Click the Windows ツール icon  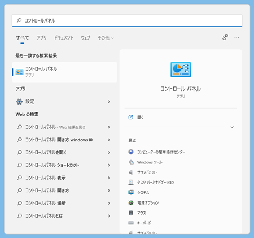click(131, 162)
